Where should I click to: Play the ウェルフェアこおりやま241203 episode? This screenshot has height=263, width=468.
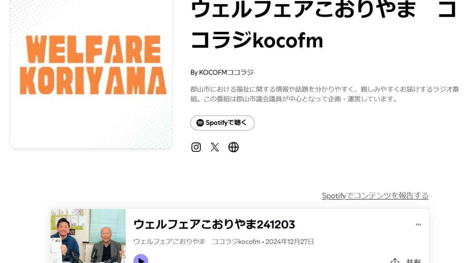[141, 260]
